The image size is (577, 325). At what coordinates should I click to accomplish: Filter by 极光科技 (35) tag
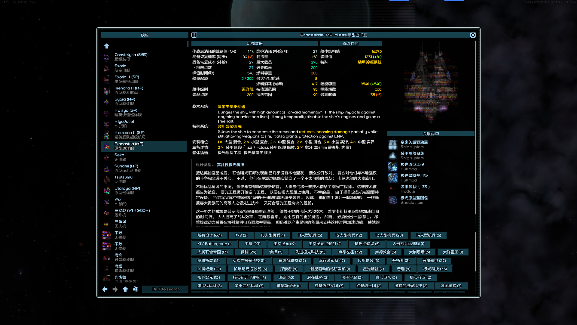(435, 269)
